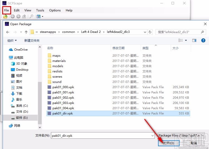Select 文件 (D:) drive in navigation pane
This screenshot has height=149, width=209.
(19, 112)
